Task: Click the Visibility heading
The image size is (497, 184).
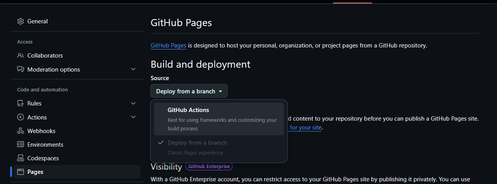Action: (166, 167)
